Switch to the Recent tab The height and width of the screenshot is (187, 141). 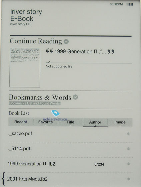coord(21,122)
